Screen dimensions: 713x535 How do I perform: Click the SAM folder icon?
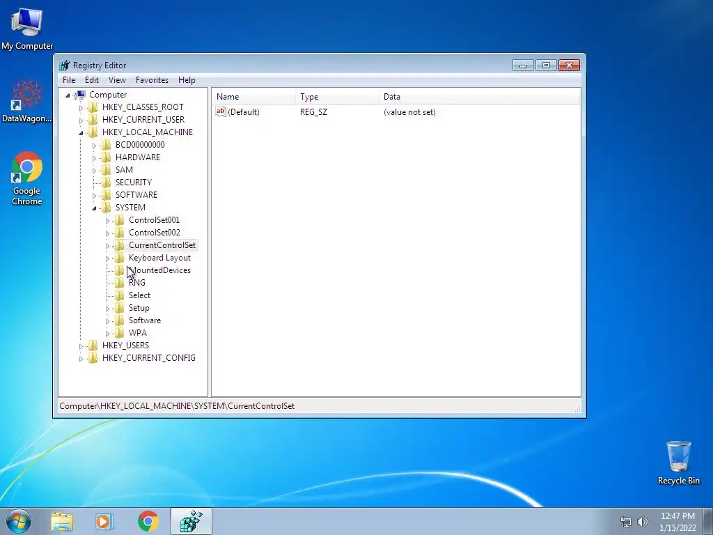pyautogui.click(x=106, y=170)
